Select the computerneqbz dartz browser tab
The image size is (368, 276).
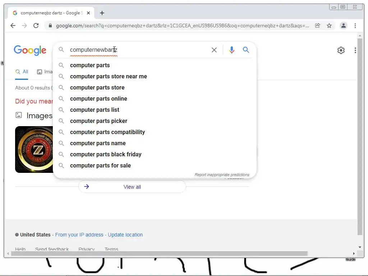coord(51,13)
